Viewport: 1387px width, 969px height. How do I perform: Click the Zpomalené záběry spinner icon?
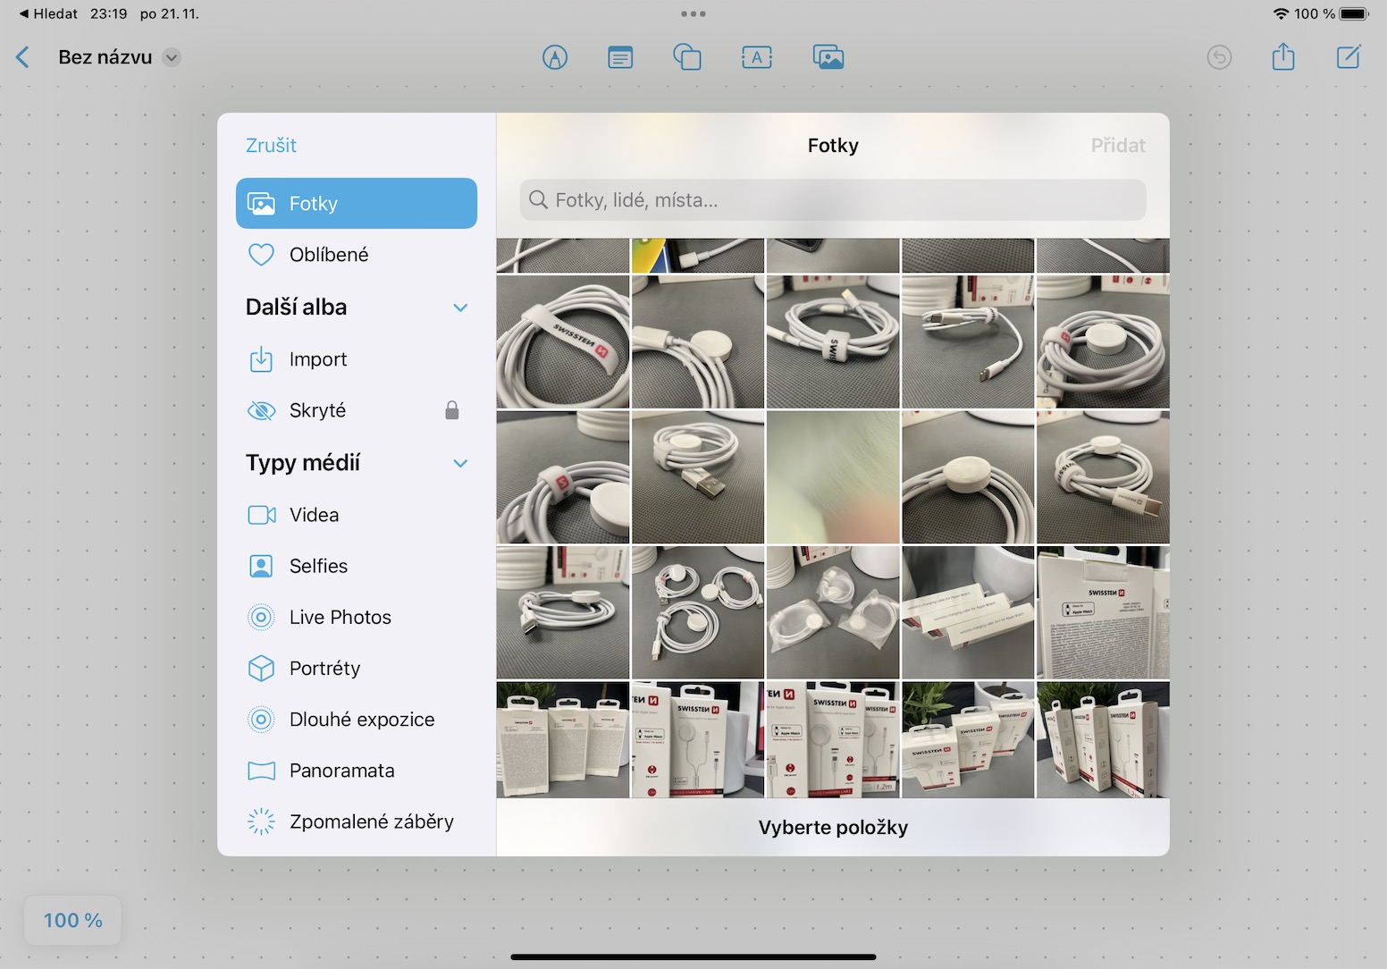pos(261,822)
